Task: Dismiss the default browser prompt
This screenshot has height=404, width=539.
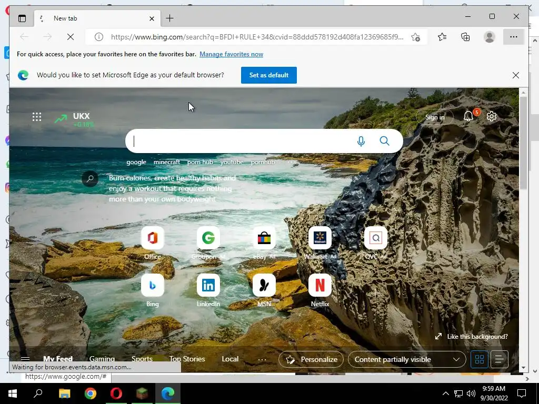Action: tap(516, 75)
